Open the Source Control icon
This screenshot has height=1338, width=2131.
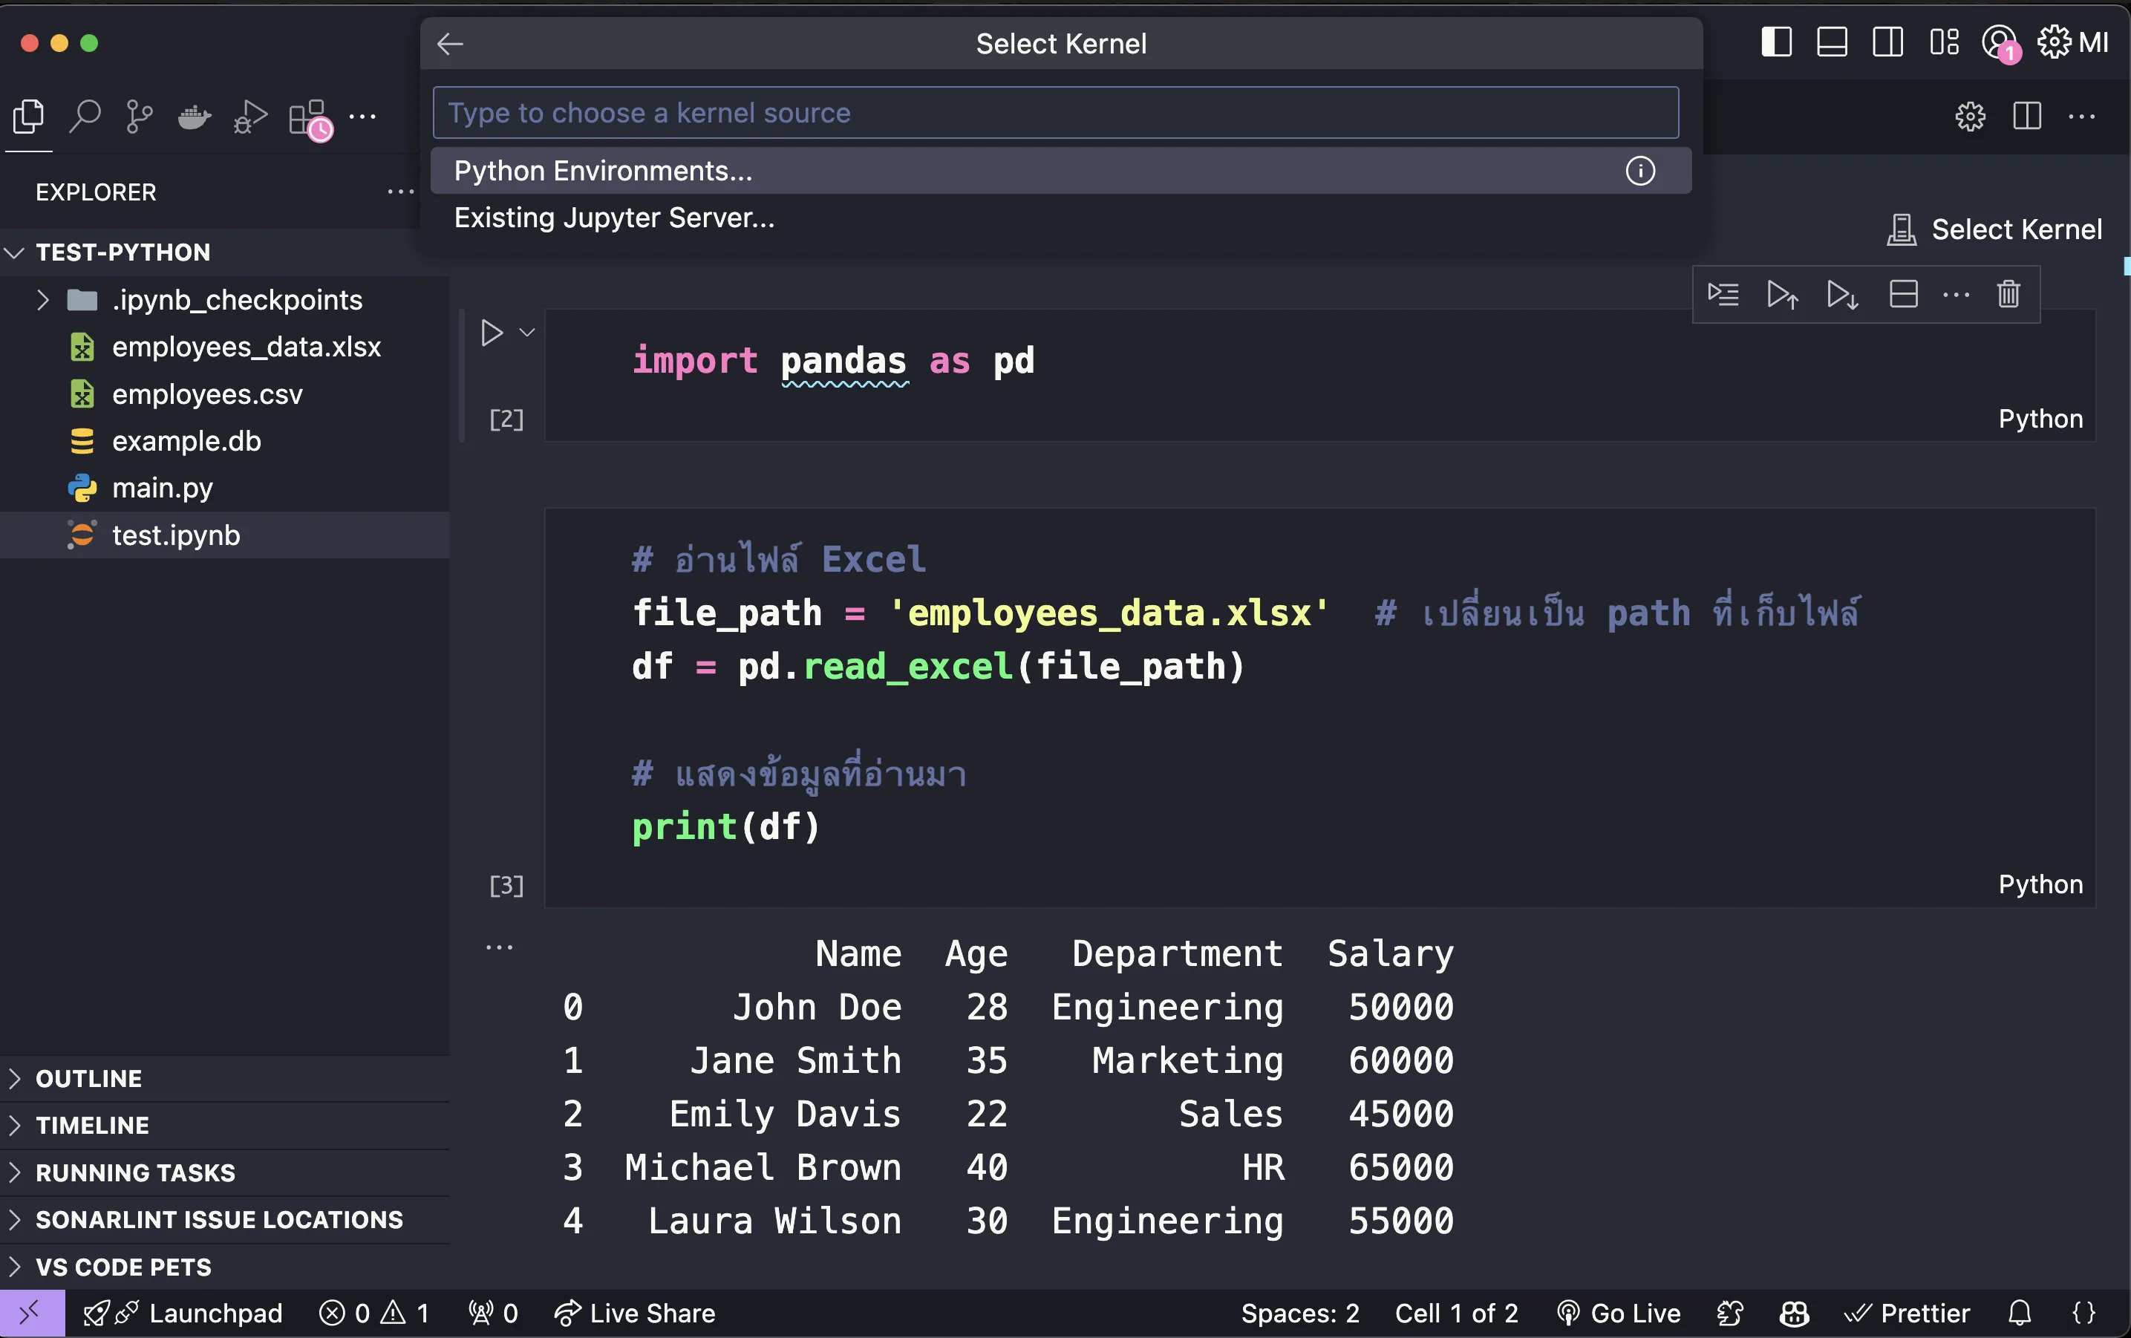[x=140, y=116]
